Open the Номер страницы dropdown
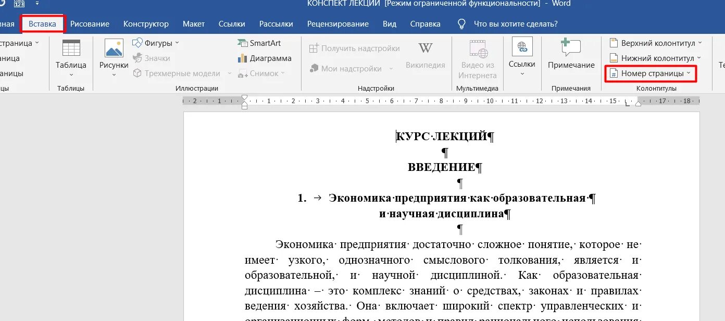Image resolution: width=725 pixels, height=321 pixels. click(651, 73)
